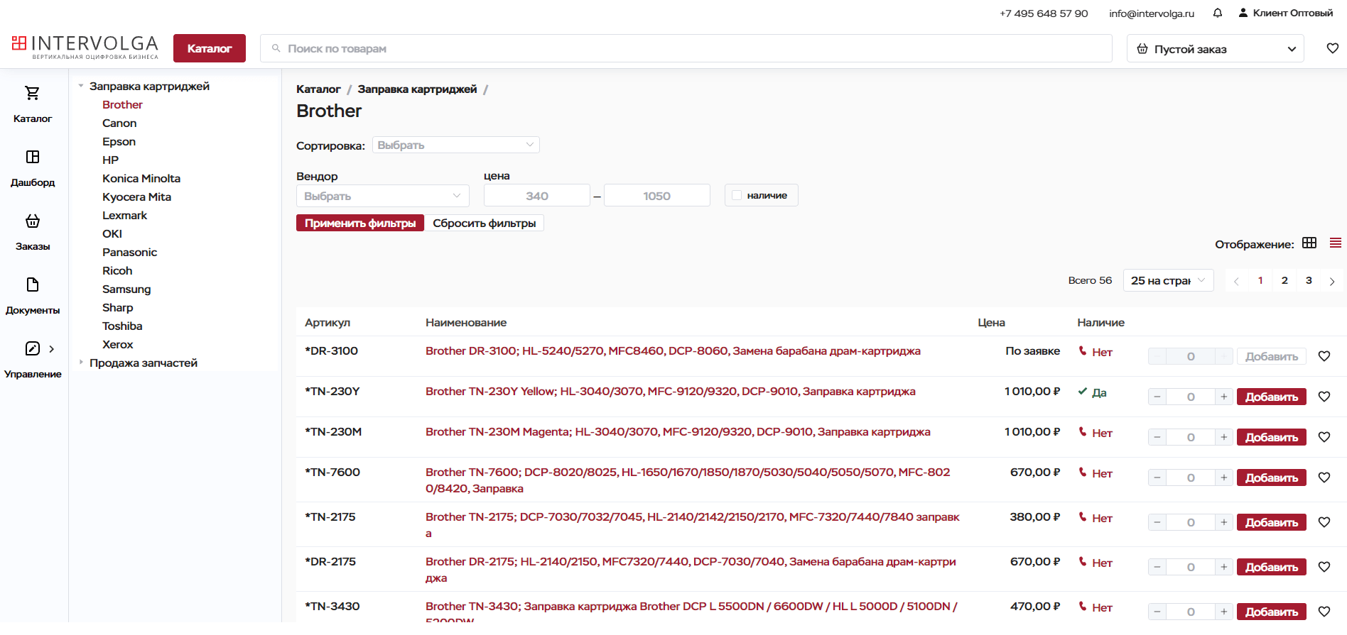Toggle the наличие checkbox filter

737,195
